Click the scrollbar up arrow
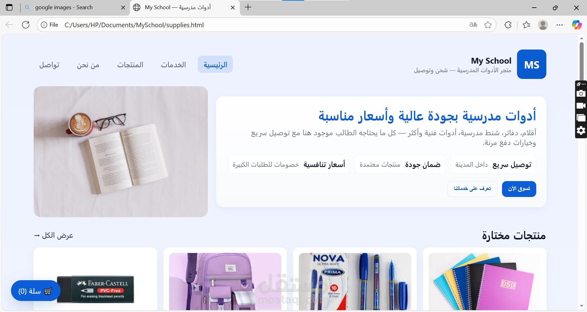 click(x=581, y=38)
